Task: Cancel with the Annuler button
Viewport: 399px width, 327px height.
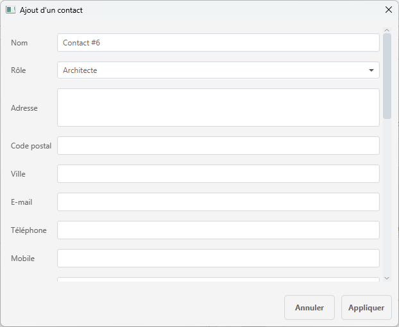Action: 309,307
